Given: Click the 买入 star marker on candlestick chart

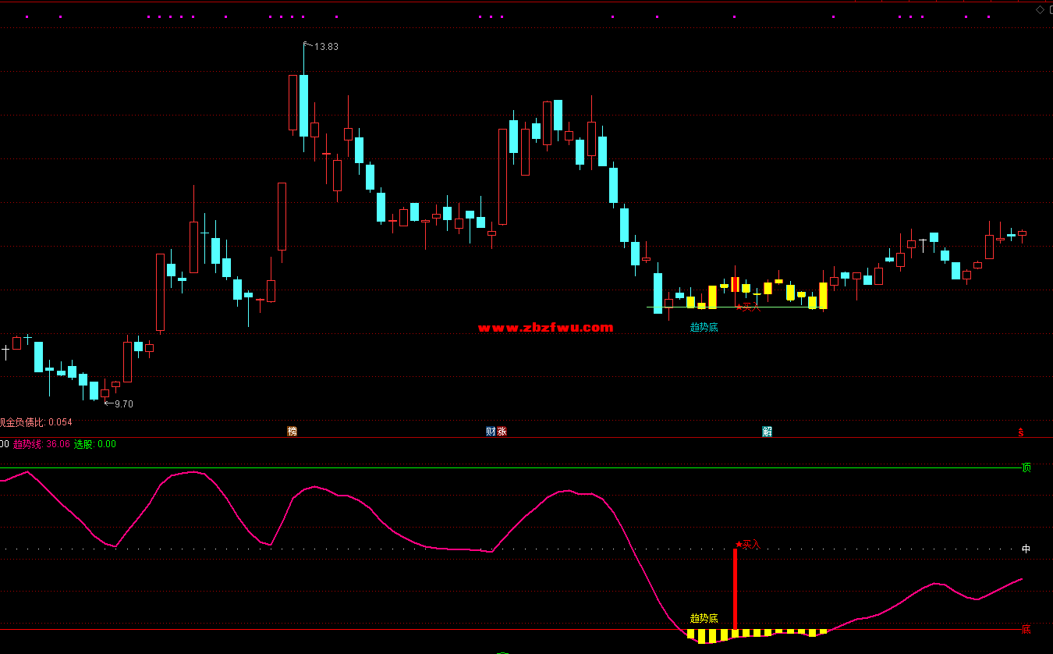Looking at the screenshot, I should click(x=748, y=307).
